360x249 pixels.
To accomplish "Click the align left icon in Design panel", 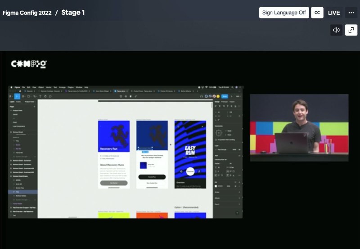I will click(216, 106).
